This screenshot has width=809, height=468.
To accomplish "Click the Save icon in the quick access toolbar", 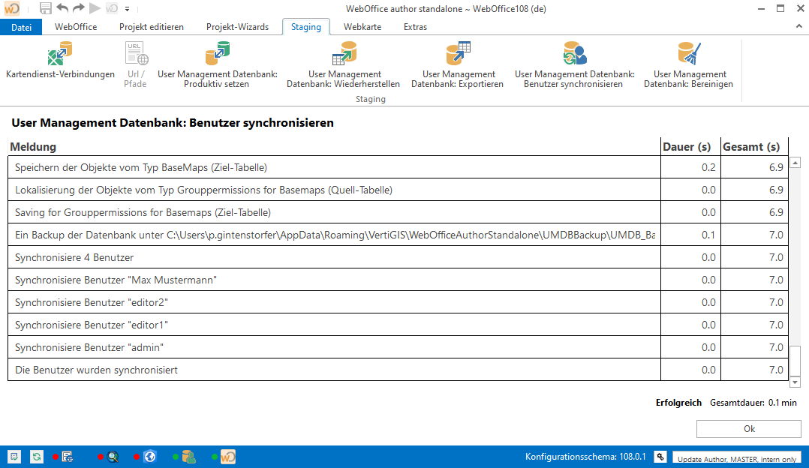I will (45, 7).
